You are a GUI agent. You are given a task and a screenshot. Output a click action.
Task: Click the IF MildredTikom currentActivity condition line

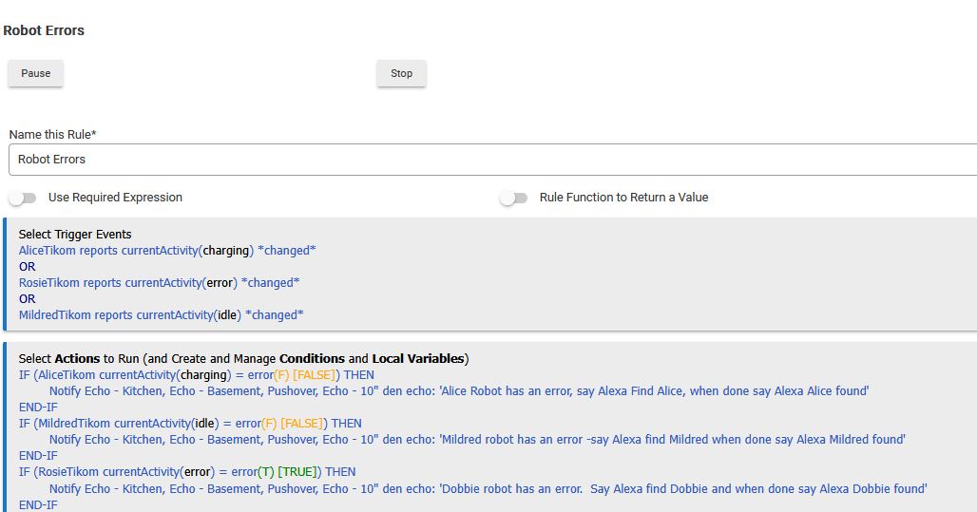pos(190,424)
